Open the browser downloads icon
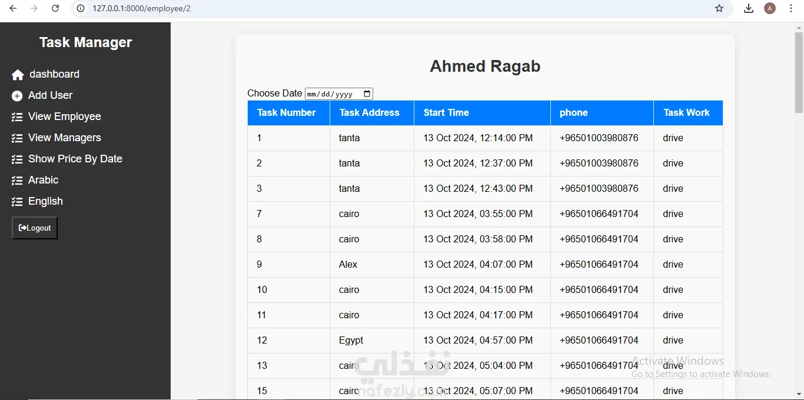The height and width of the screenshot is (400, 804). coord(749,8)
